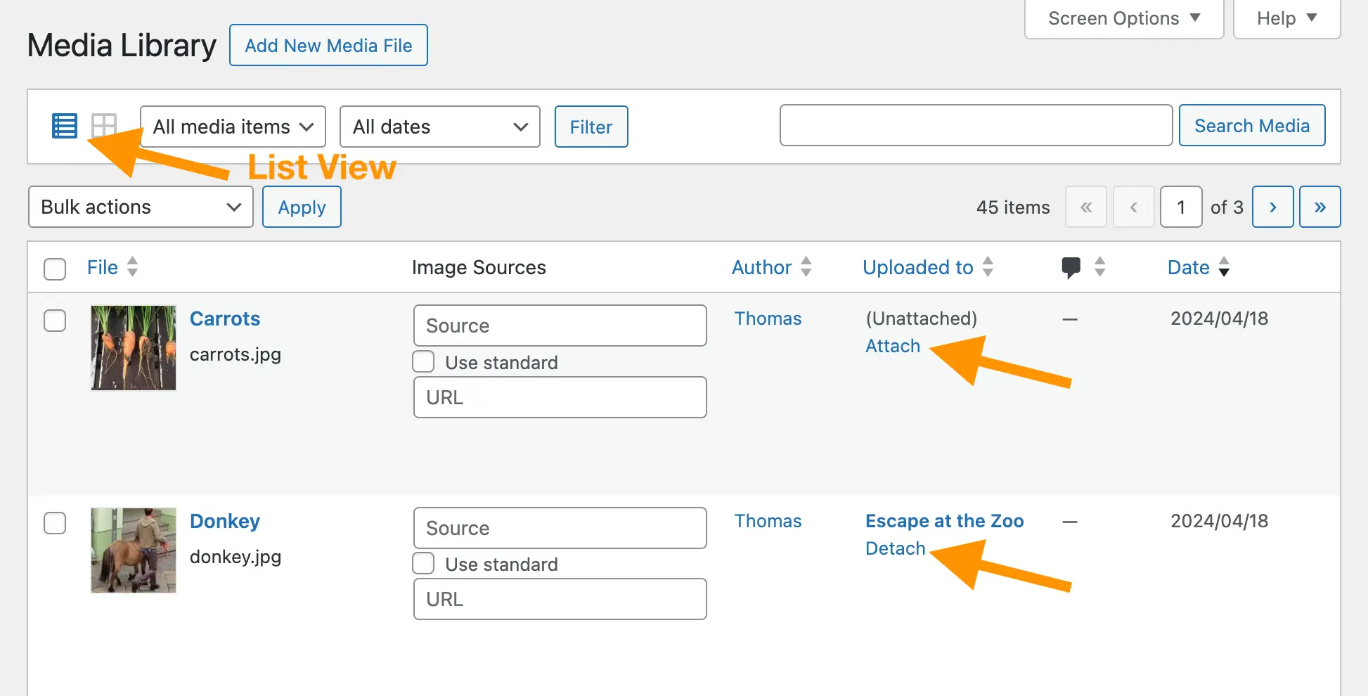Click Attach link for Carrots
Screen dimensions: 1368x696
click(x=892, y=347)
